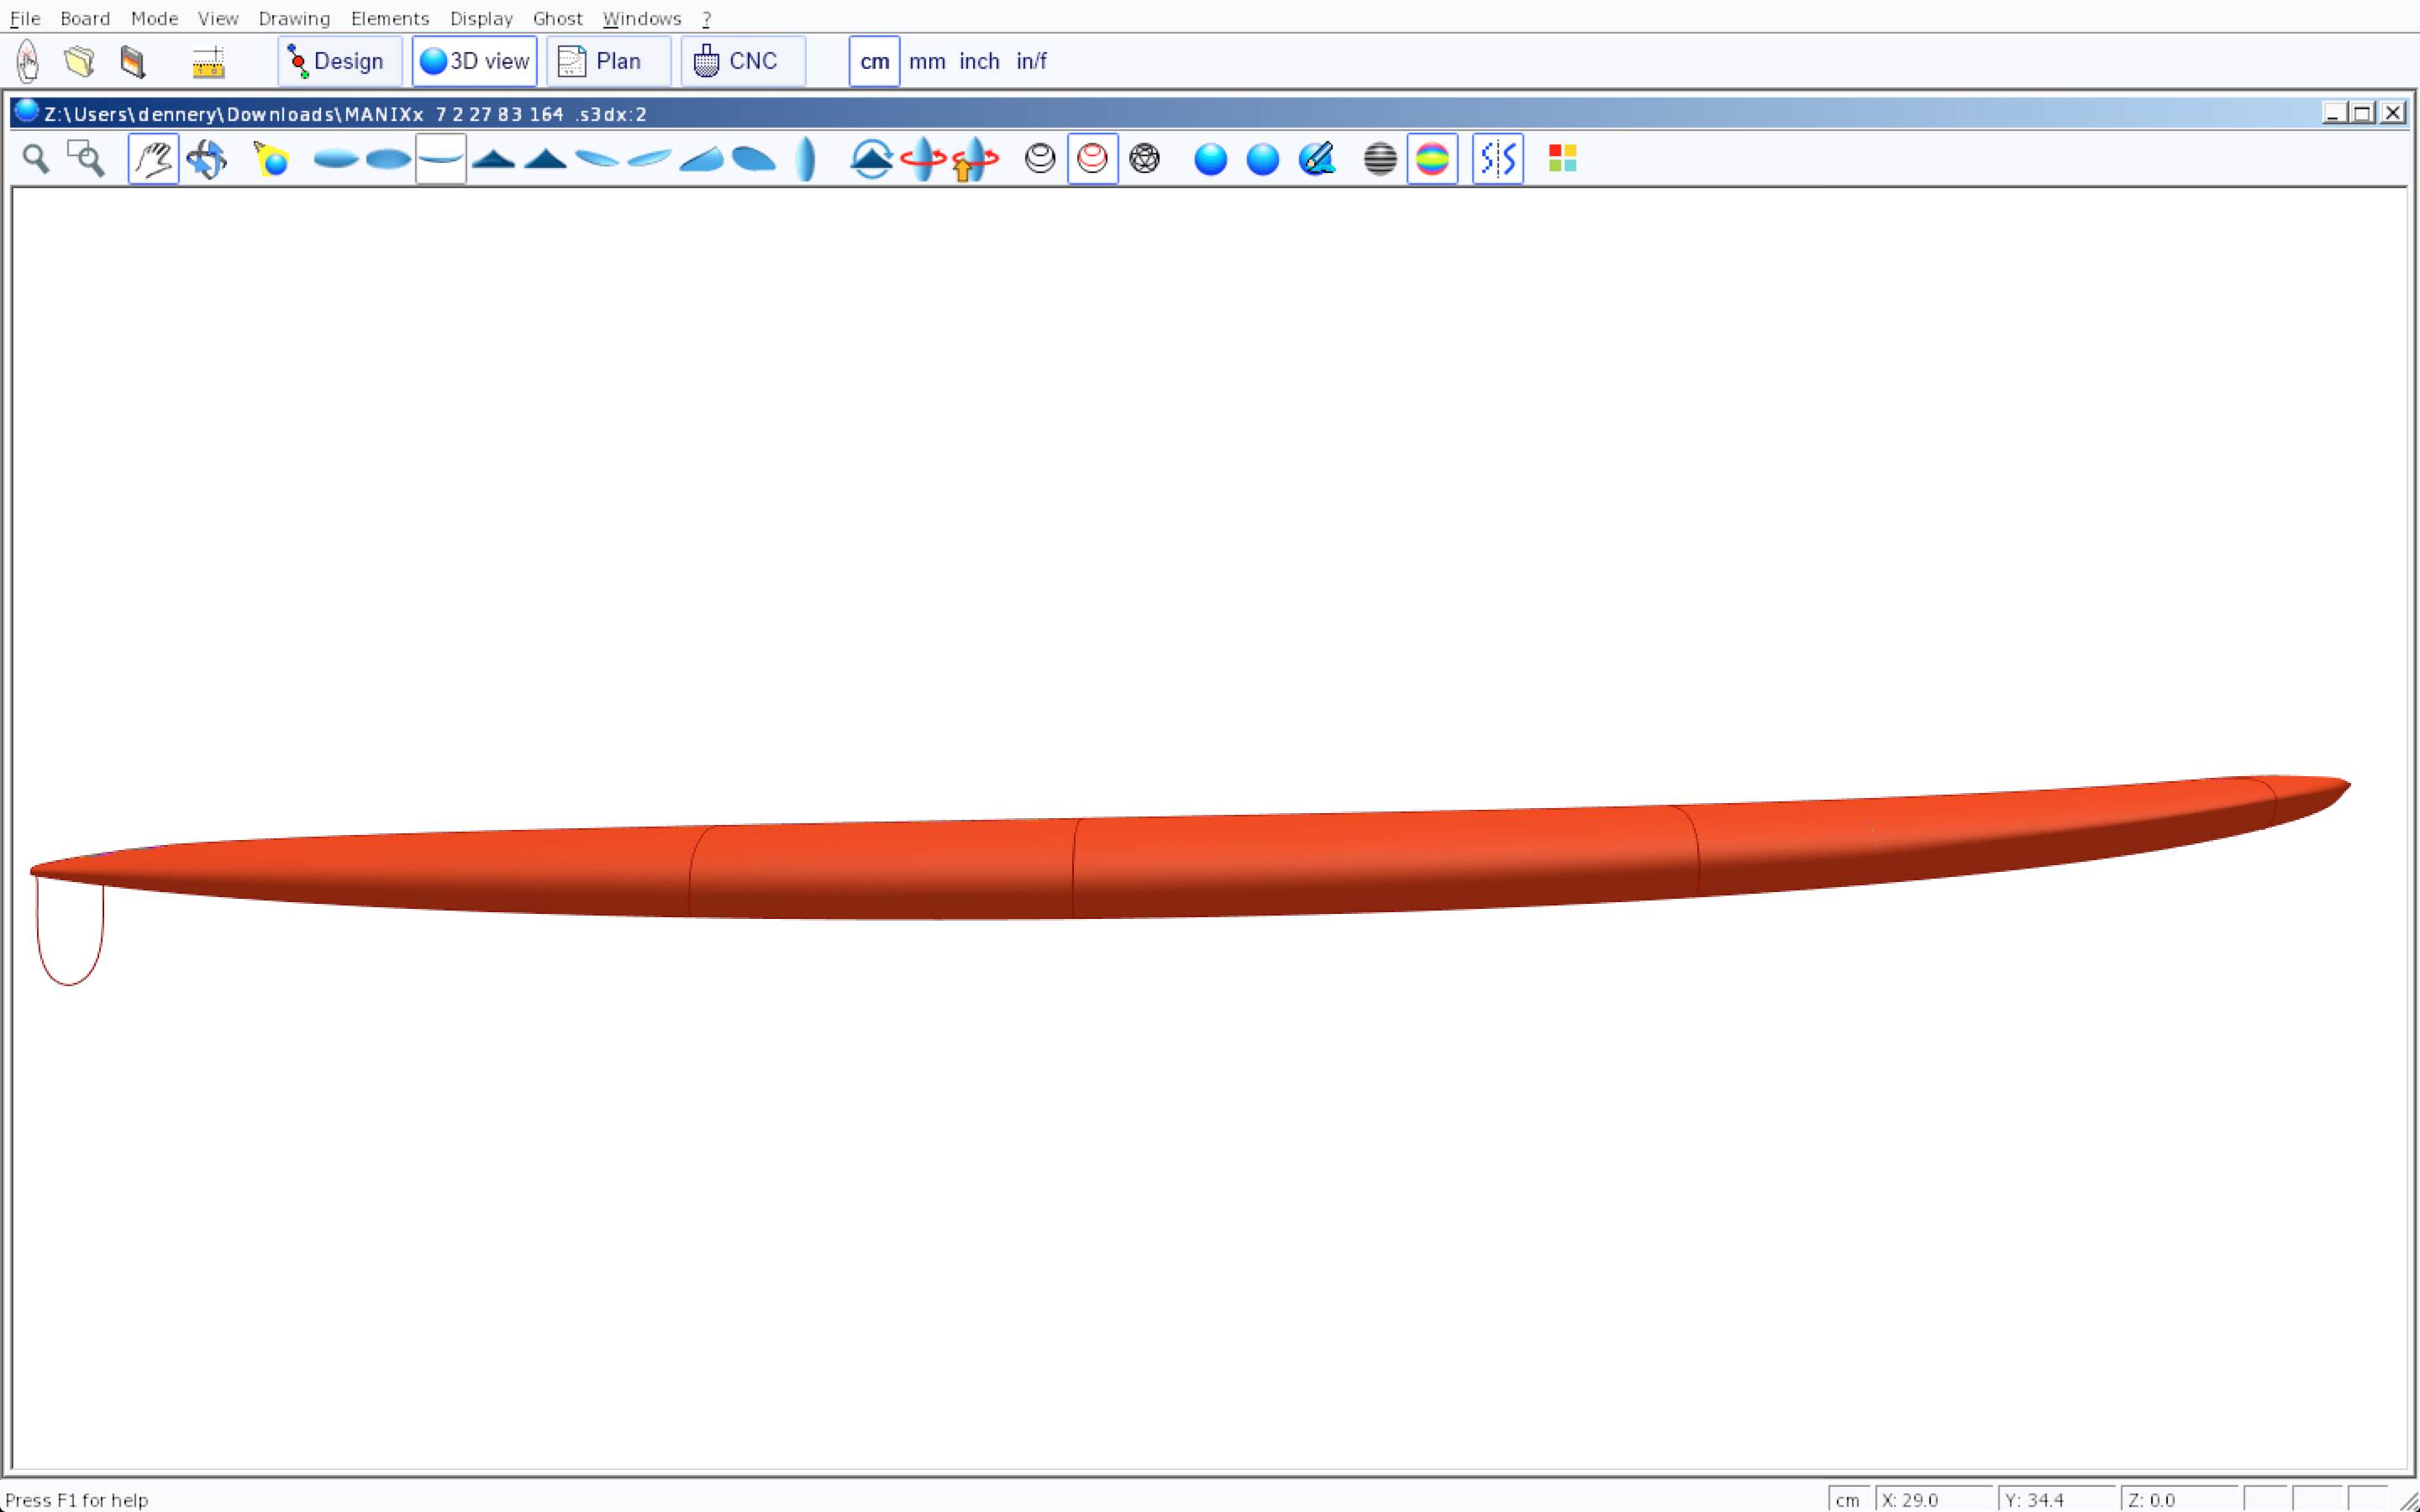The image size is (2420, 1512).
Task: Expand the Display menu
Action: [481, 18]
